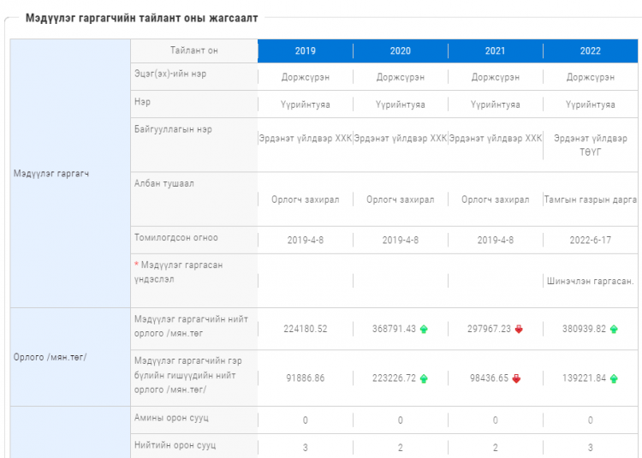The height and width of the screenshot is (458, 642).
Task: Click the "Нийтийн орон сууц" row label
Action: click(x=175, y=445)
